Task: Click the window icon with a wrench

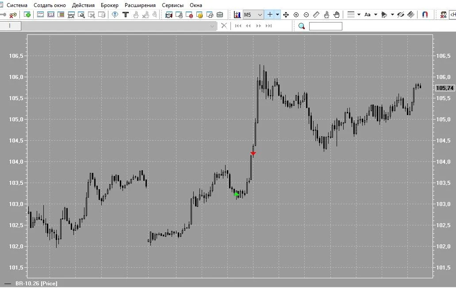Action: [x=81, y=15]
